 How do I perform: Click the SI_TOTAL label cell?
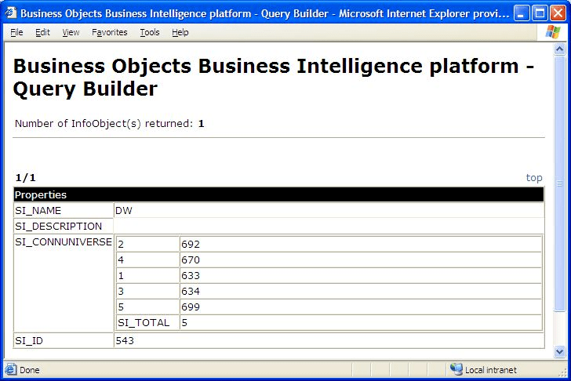(147, 322)
